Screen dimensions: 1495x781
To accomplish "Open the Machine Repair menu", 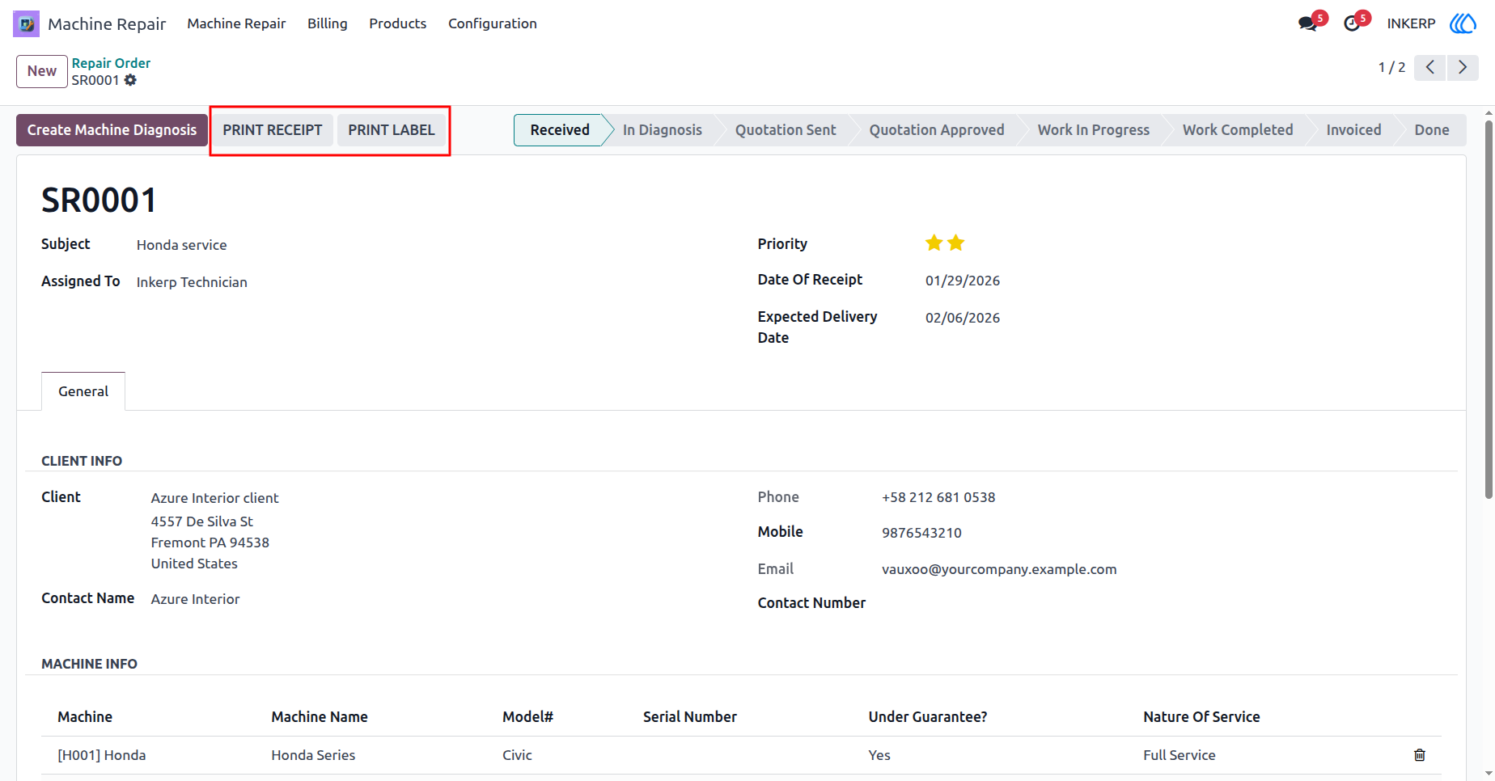I will 236,23.
